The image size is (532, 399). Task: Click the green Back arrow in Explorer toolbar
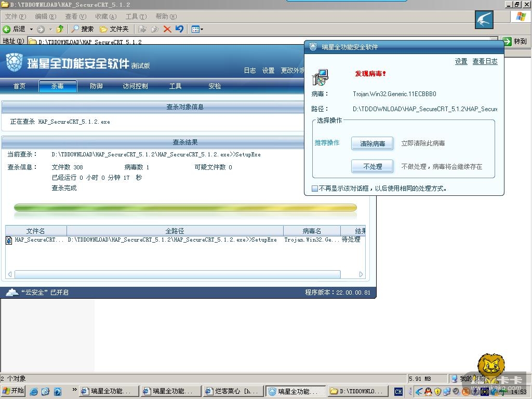6,29
